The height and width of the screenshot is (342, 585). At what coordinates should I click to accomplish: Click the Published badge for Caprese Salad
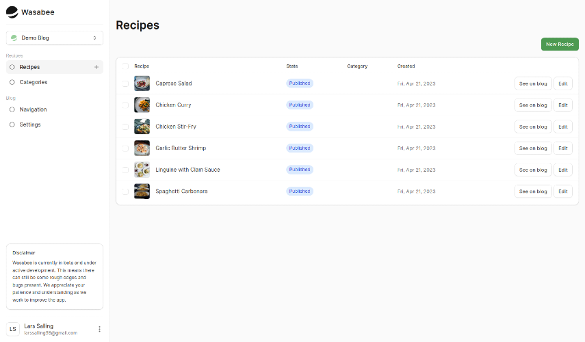tap(300, 83)
